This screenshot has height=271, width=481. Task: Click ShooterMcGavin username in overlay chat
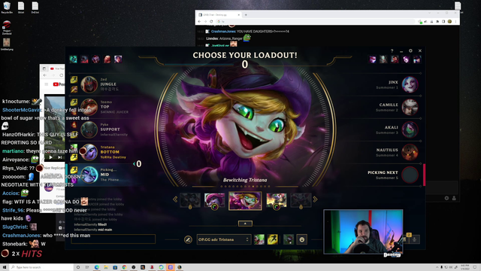tap(22, 110)
